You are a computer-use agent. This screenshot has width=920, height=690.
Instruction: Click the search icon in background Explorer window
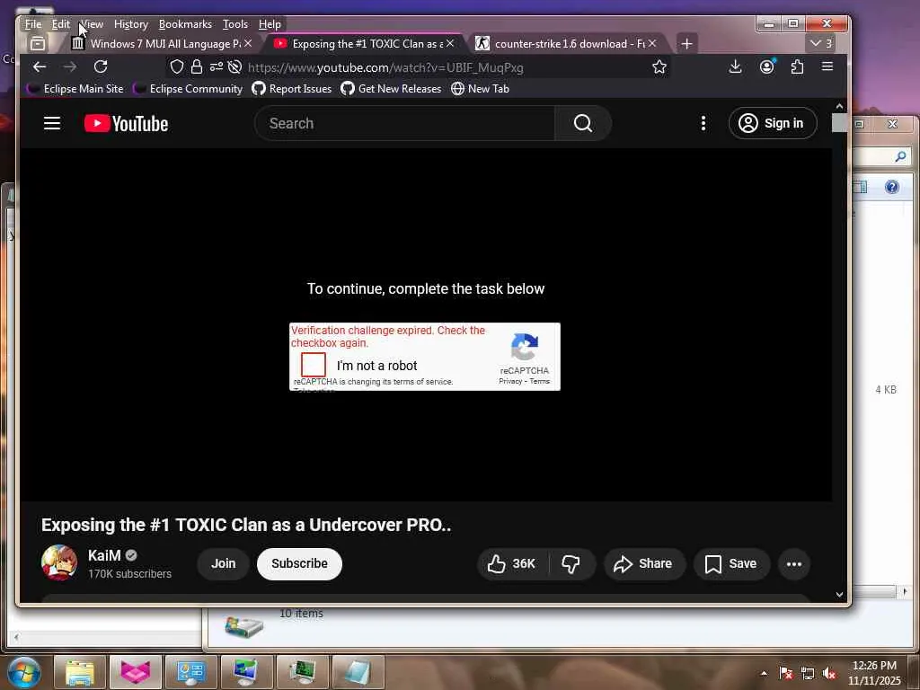click(900, 156)
